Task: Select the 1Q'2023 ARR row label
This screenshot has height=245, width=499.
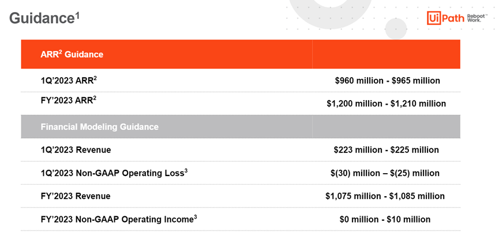Action: (x=69, y=81)
